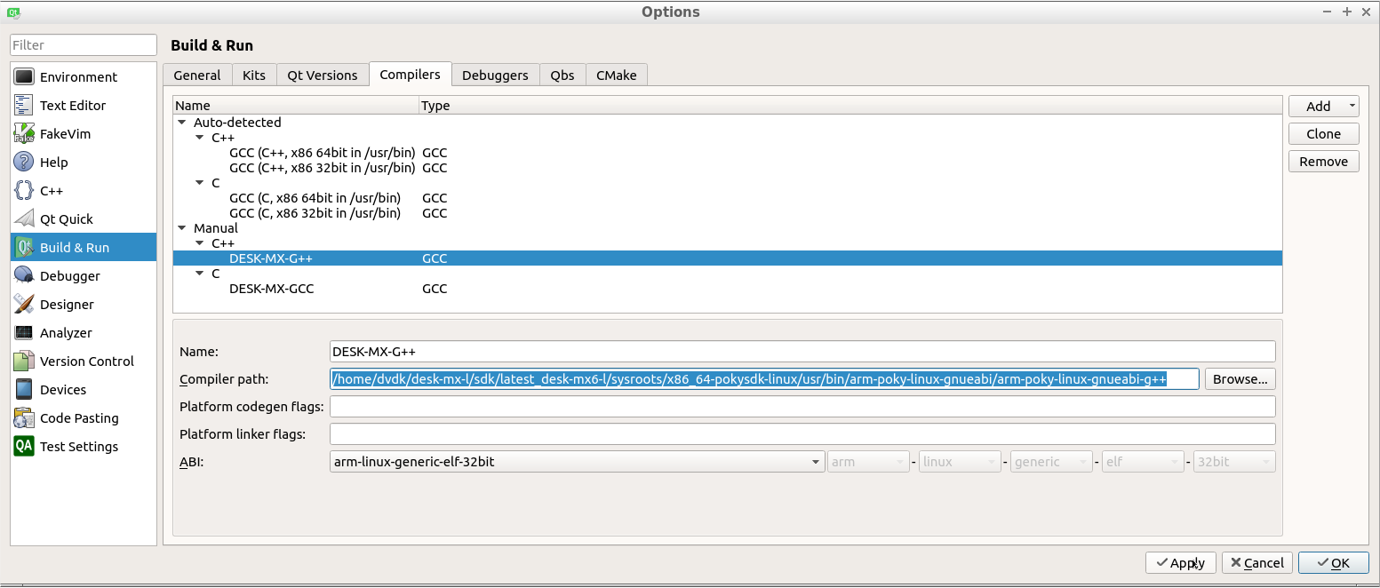Image resolution: width=1380 pixels, height=588 pixels.
Task: Open the Environment settings icon
Action: [x=24, y=77]
